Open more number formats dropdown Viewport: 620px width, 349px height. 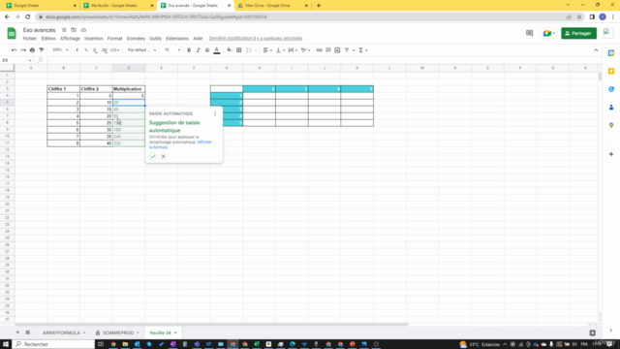tap(114, 50)
